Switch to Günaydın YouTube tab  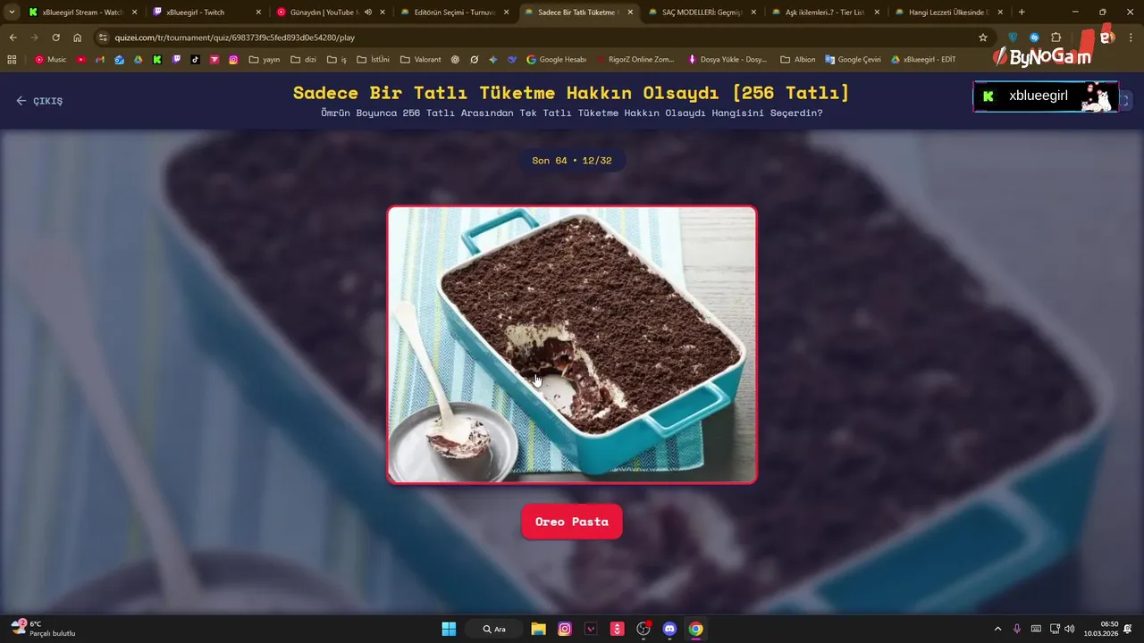click(330, 13)
